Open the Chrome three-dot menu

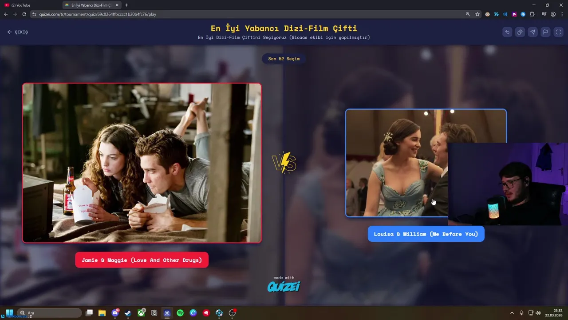point(562,14)
